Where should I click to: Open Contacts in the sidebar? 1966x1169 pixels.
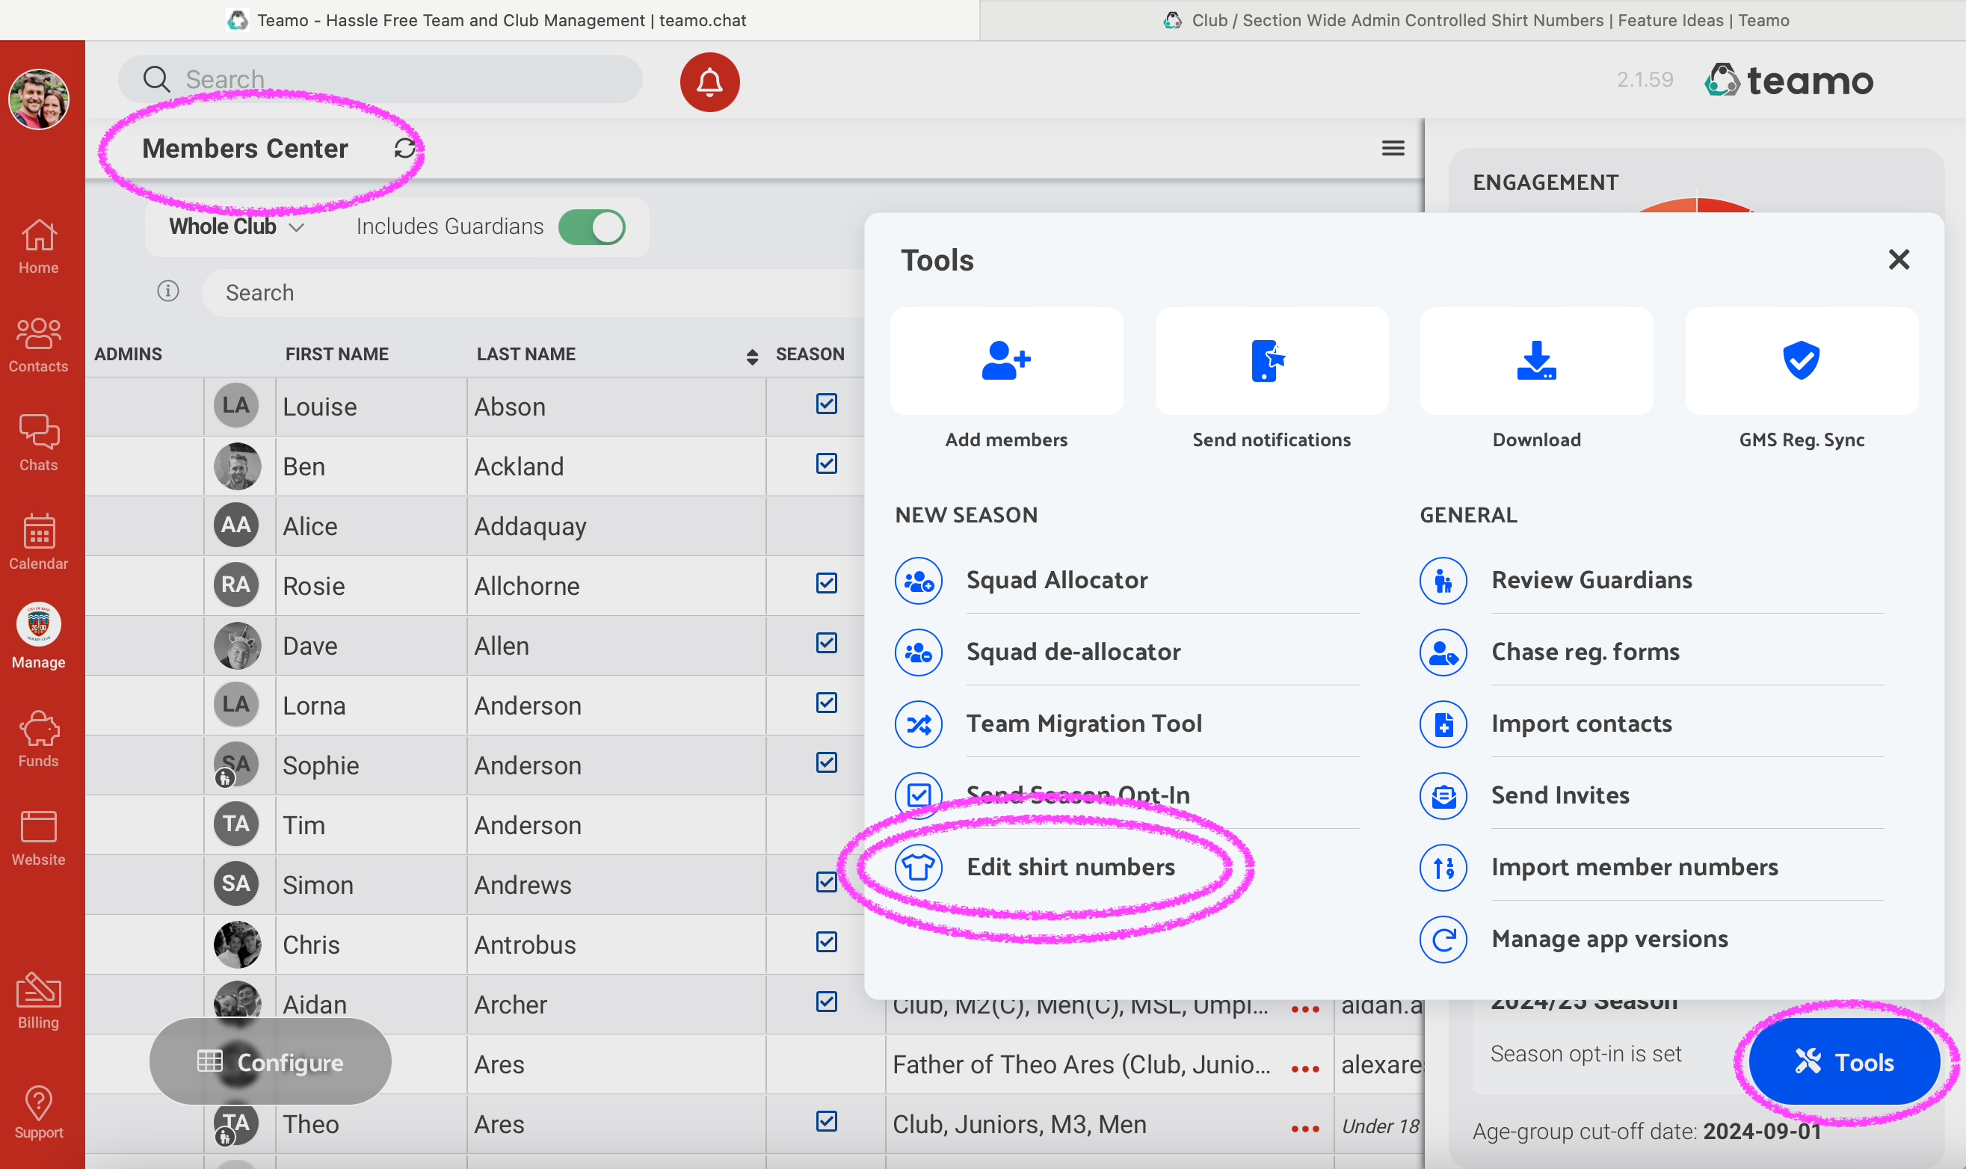click(x=39, y=345)
